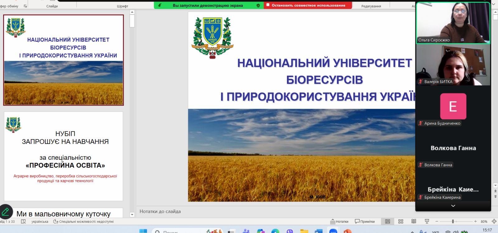Switch to Reading view

tap(414, 221)
